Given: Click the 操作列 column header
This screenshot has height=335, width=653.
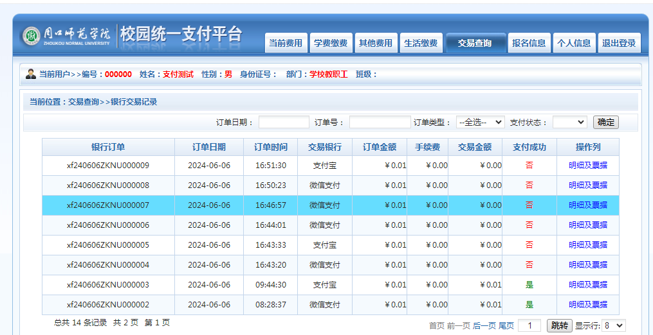Looking at the screenshot, I should 588,147.
